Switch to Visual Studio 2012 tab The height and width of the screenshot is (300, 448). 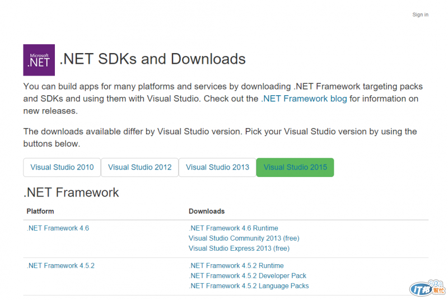pos(139,167)
